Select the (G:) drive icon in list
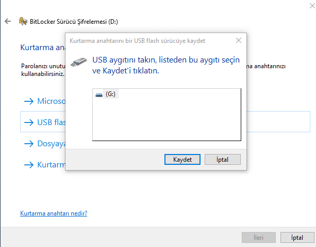This screenshot has height=247, width=316. 99,95
